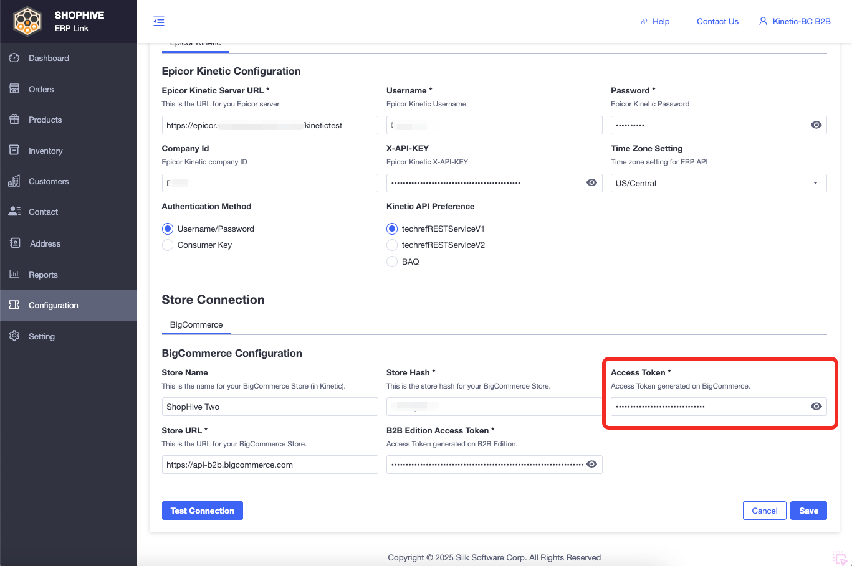The height and width of the screenshot is (566, 852).
Task: Go to Products in sidebar
Action: 69,120
